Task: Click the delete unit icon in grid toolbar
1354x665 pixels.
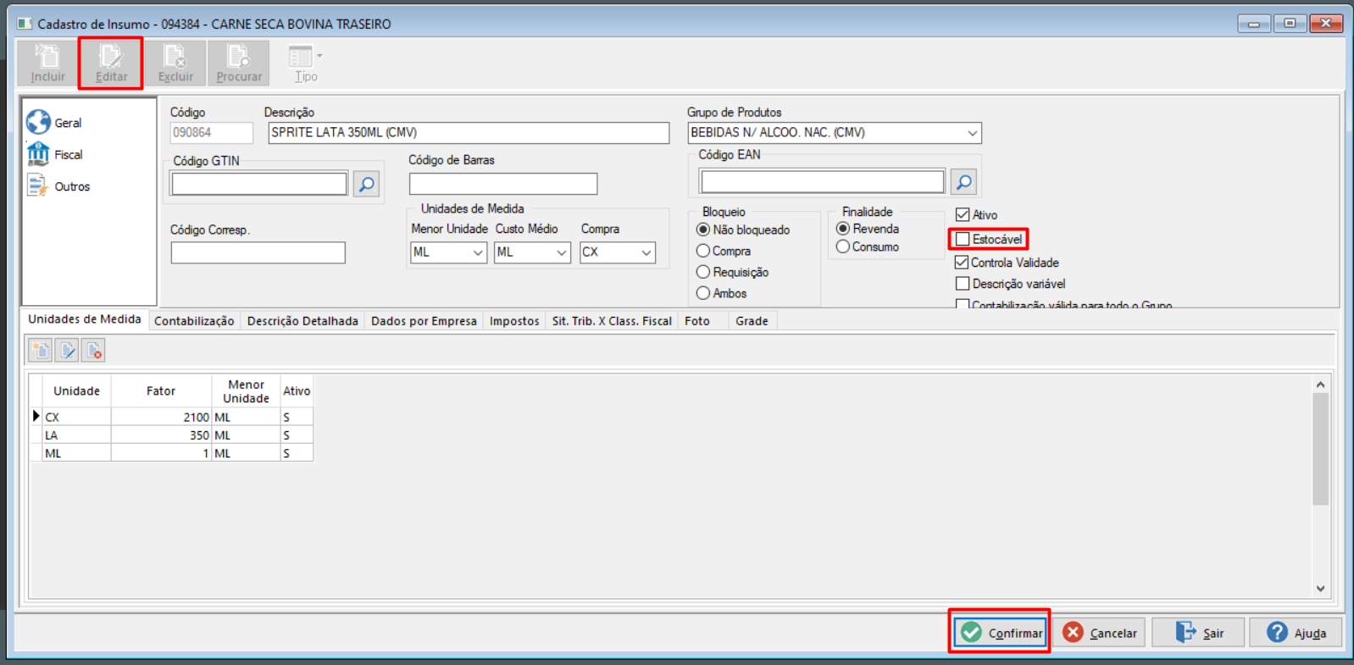Action: click(x=94, y=351)
